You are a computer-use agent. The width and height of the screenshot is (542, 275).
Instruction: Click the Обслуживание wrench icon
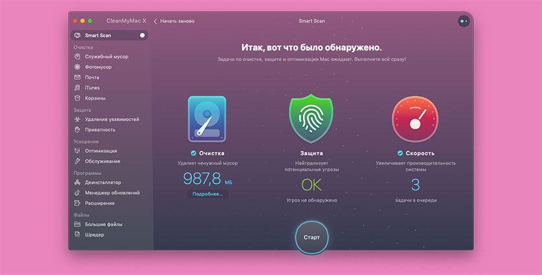point(77,161)
